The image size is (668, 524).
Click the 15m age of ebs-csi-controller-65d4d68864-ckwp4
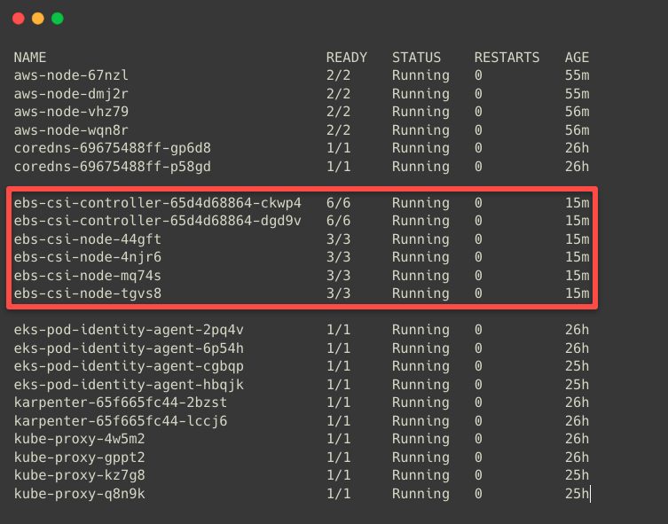coord(577,203)
